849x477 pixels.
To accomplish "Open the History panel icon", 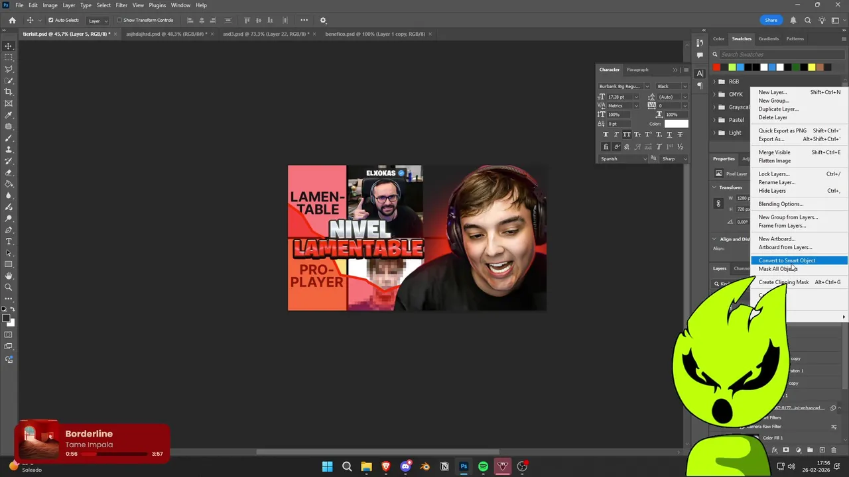I will pyautogui.click(x=700, y=43).
